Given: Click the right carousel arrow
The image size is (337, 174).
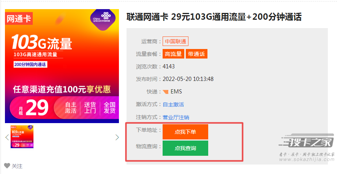Looking at the screenshot, I should tap(117, 137).
